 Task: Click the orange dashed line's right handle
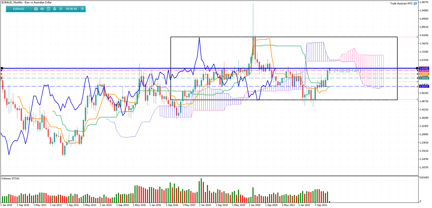[x=418, y=74]
